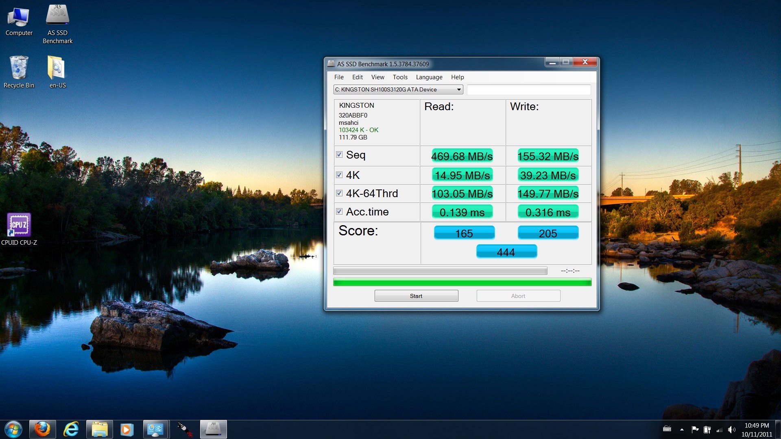Open Windows Media Player taskbar icon
This screenshot has height=439, width=781.
[127, 429]
